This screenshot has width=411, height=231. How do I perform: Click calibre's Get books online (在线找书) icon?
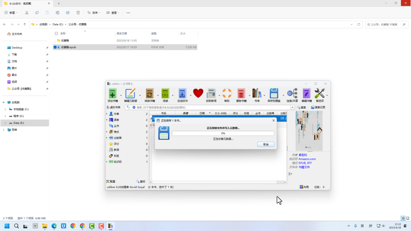[x=182, y=94]
